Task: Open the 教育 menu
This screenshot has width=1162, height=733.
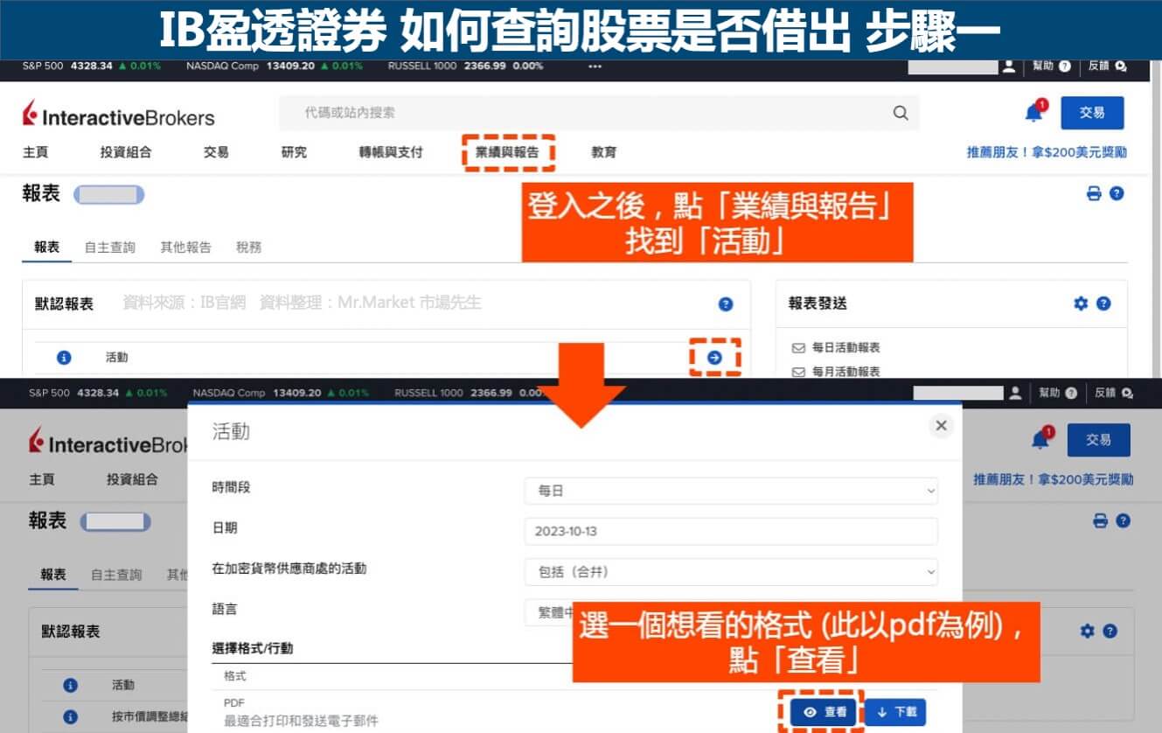Action: coord(604,152)
